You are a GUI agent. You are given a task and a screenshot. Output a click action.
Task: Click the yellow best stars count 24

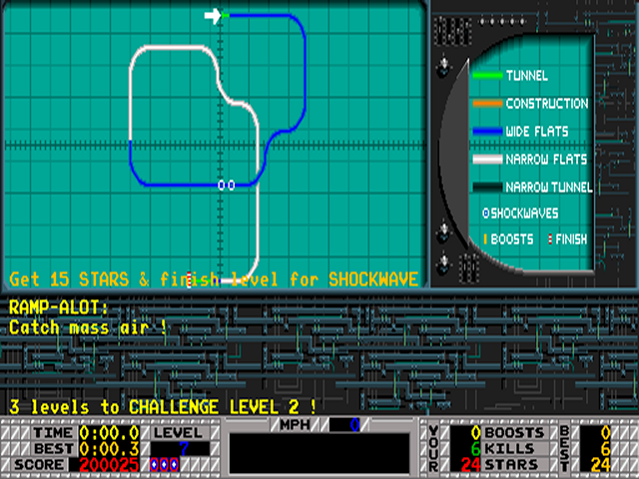point(601,465)
